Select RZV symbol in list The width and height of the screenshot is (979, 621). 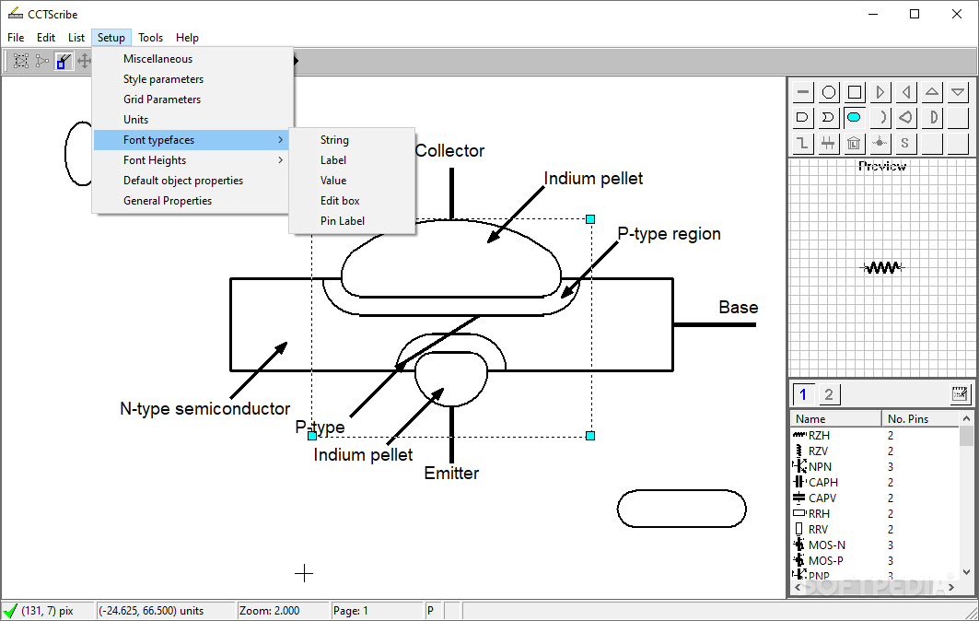(875, 451)
